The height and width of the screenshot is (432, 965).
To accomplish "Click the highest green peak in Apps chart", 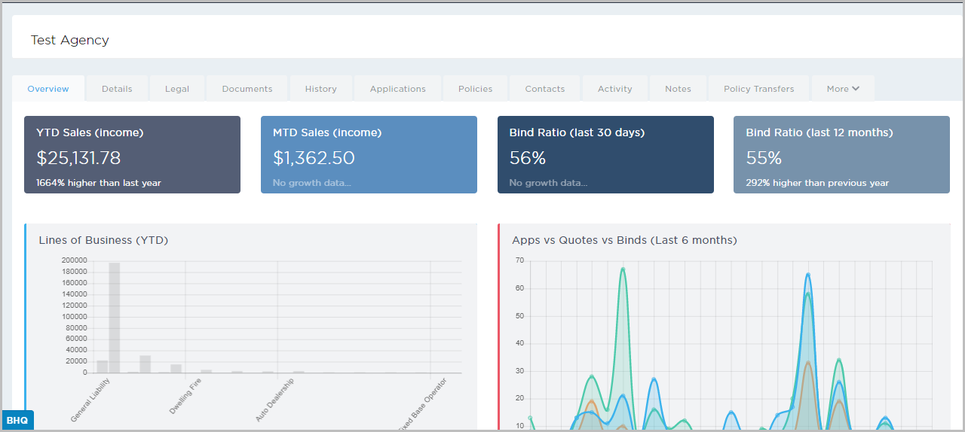I will [x=623, y=269].
